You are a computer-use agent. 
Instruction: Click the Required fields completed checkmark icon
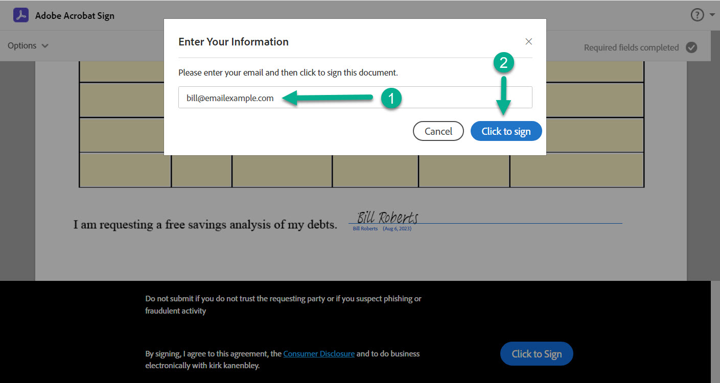(691, 47)
